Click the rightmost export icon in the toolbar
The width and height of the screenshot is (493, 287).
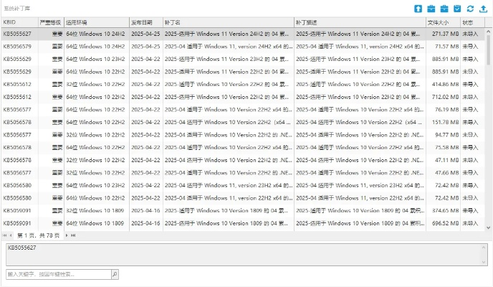click(x=483, y=8)
